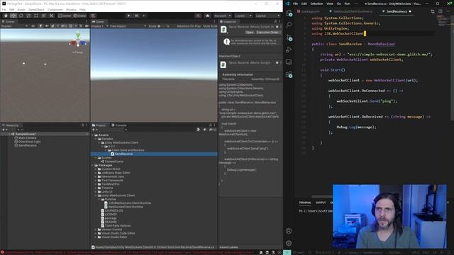Screen dimensions: 454x255
Task: Toggle pivot Center mode in Unity
Action: [x=65, y=16]
